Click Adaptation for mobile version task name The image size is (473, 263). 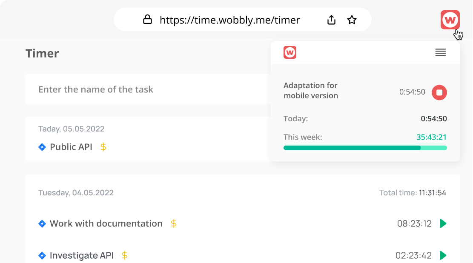pos(311,91)
